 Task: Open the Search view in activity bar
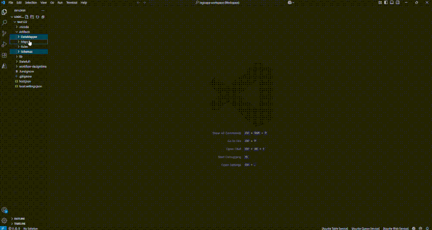(x=4, y=22)
